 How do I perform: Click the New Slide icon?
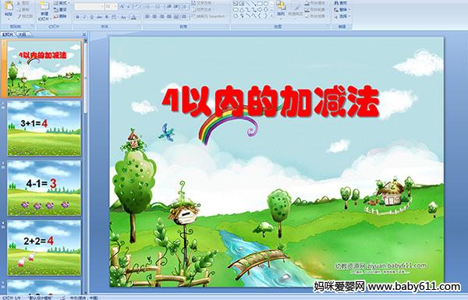pyautogui.click(x=44, y=6)
